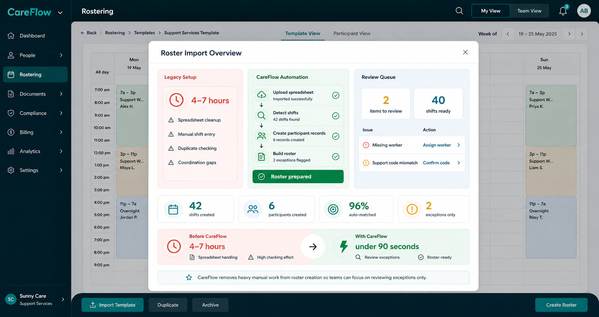Go to Dashboard in the sidebar

[x=35, y=36]
